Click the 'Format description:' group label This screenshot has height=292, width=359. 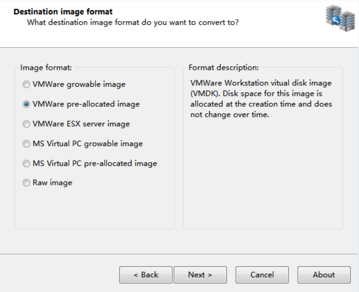(x=223, y=67)
